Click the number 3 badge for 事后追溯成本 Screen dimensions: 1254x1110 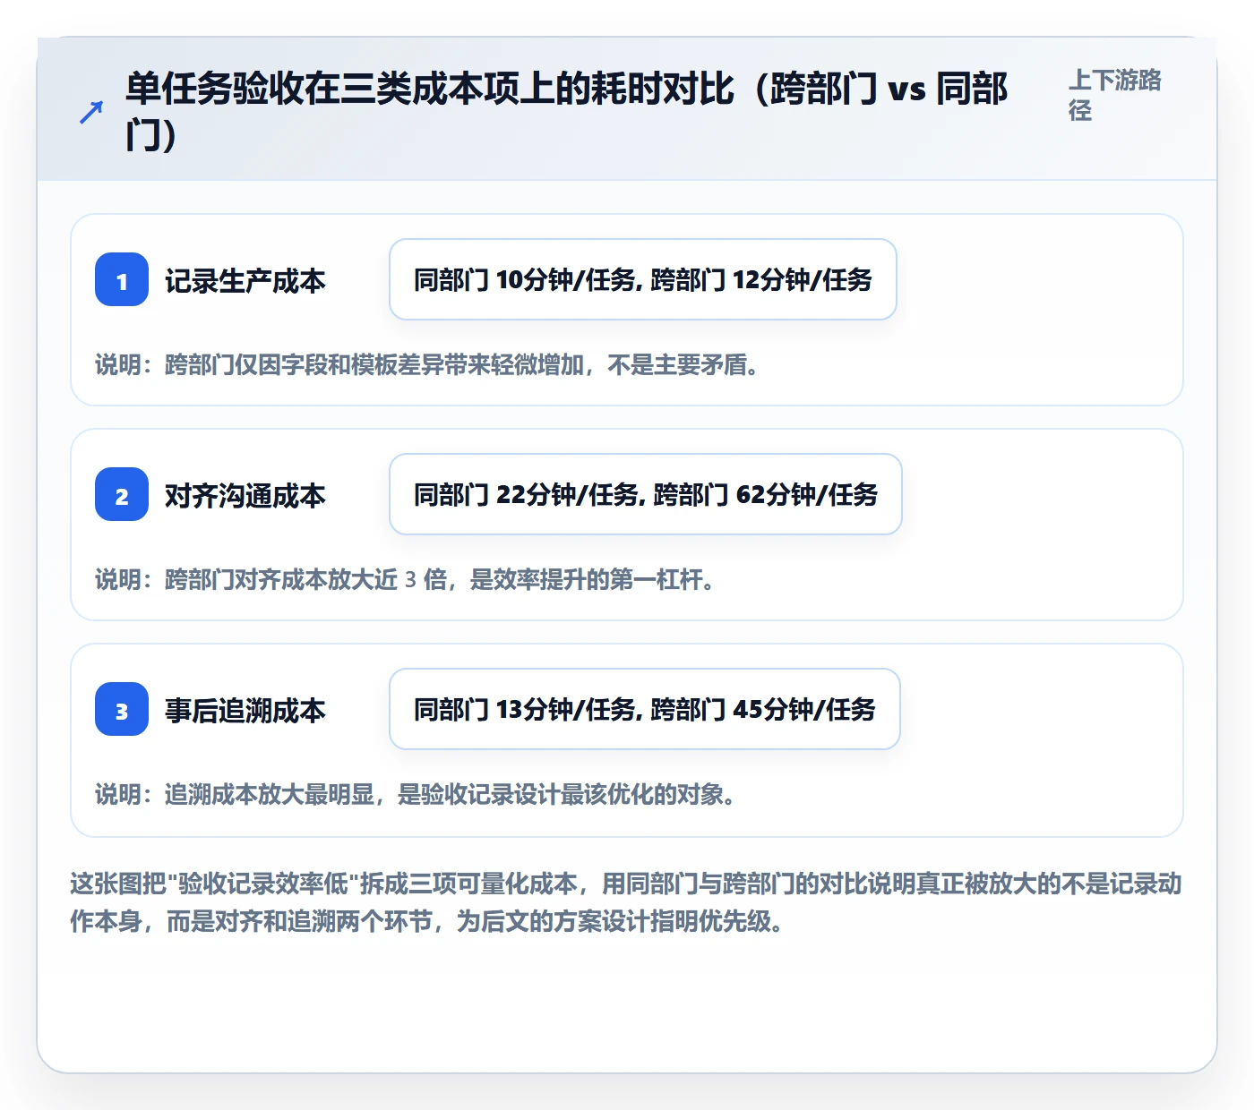click(122, 709)
